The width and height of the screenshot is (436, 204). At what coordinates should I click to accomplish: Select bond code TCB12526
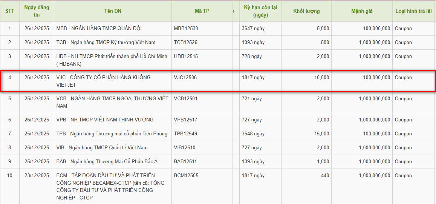pos(186,43)
